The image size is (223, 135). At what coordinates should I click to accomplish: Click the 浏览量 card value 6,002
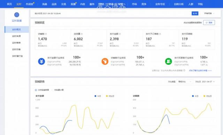(78, 39)
